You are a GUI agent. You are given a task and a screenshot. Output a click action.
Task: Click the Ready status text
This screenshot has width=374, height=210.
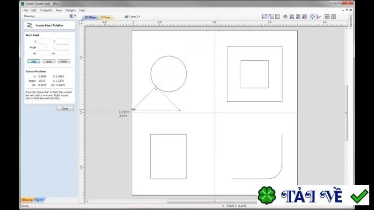click(x=25, y=206)
